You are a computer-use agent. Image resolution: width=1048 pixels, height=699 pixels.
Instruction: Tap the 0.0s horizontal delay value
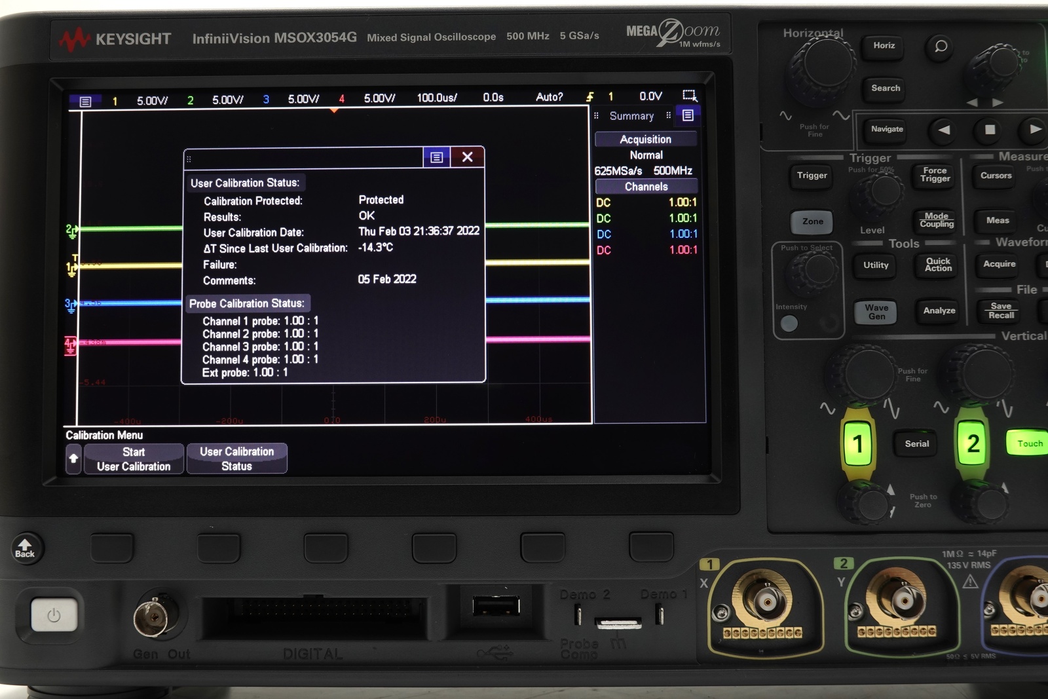coord(493,98)
